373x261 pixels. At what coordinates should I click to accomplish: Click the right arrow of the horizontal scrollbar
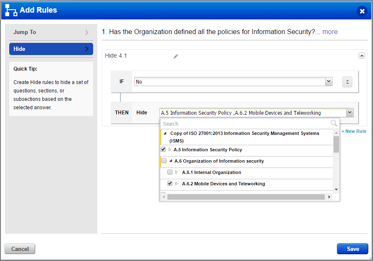[x=330, y=196]
